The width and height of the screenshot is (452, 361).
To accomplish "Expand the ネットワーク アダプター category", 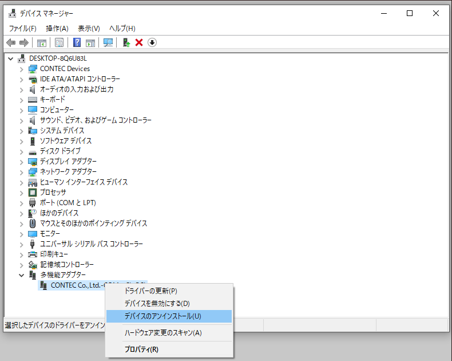I will [x=22, y=172].
